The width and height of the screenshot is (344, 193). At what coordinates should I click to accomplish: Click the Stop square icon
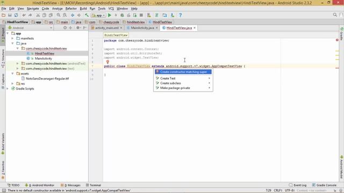tap(141, 16)
